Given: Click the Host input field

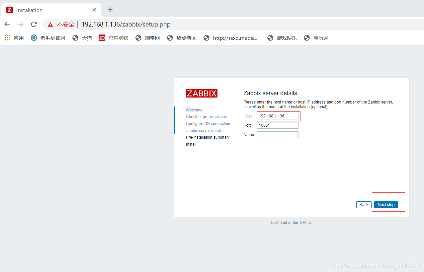Looking at the screenshot, I should pyautogui.click(x=278, y=116).
